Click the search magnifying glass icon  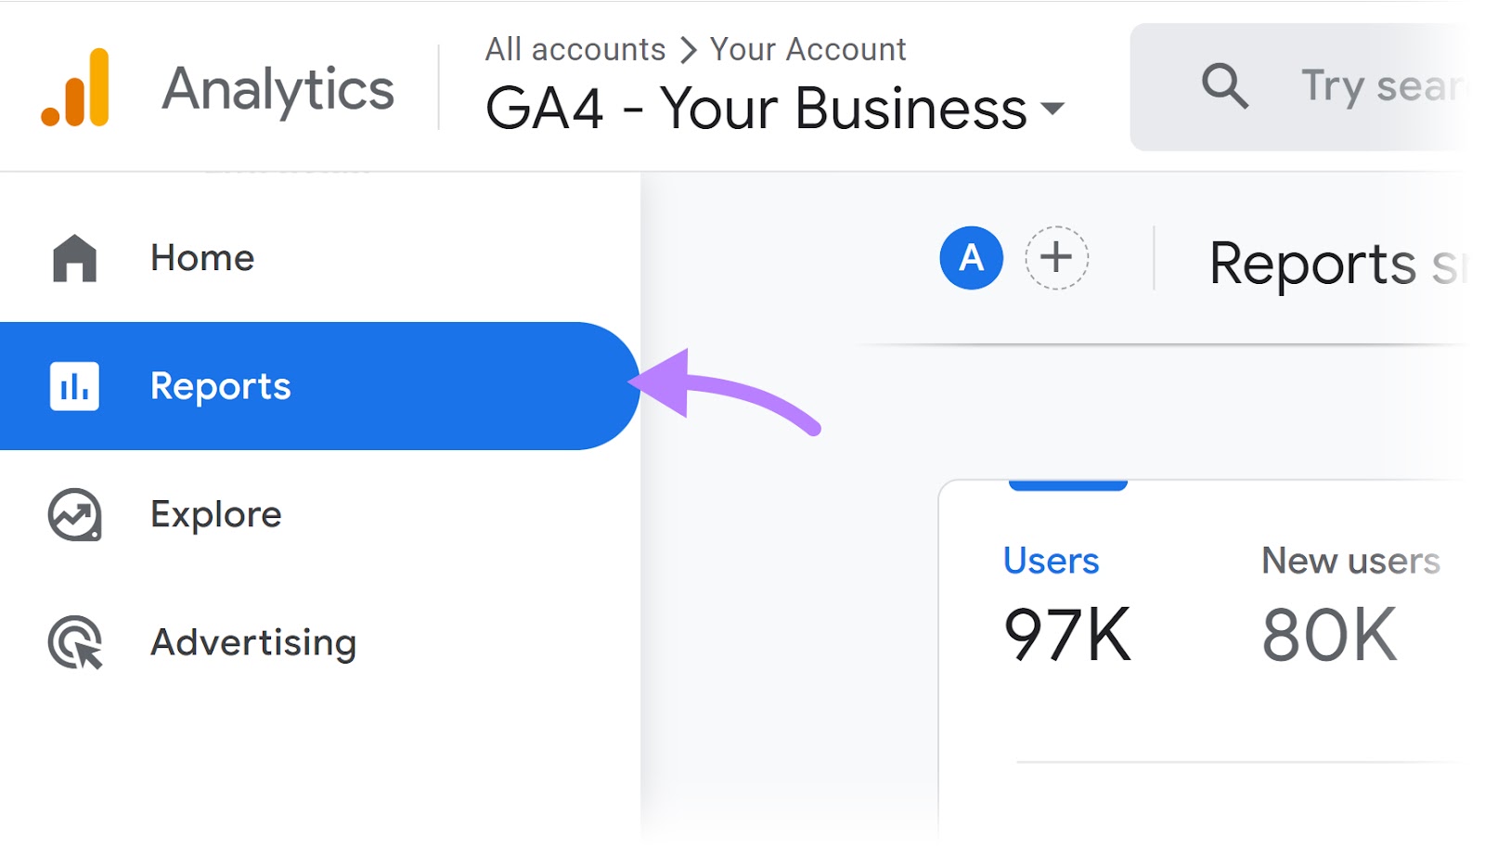pos(1224,86)
